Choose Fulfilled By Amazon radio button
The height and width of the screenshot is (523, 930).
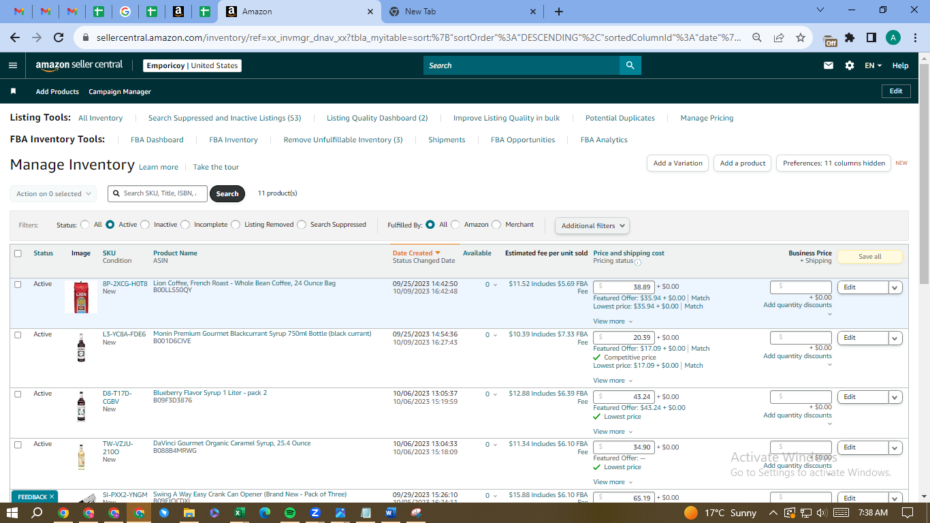coord(455,225)
